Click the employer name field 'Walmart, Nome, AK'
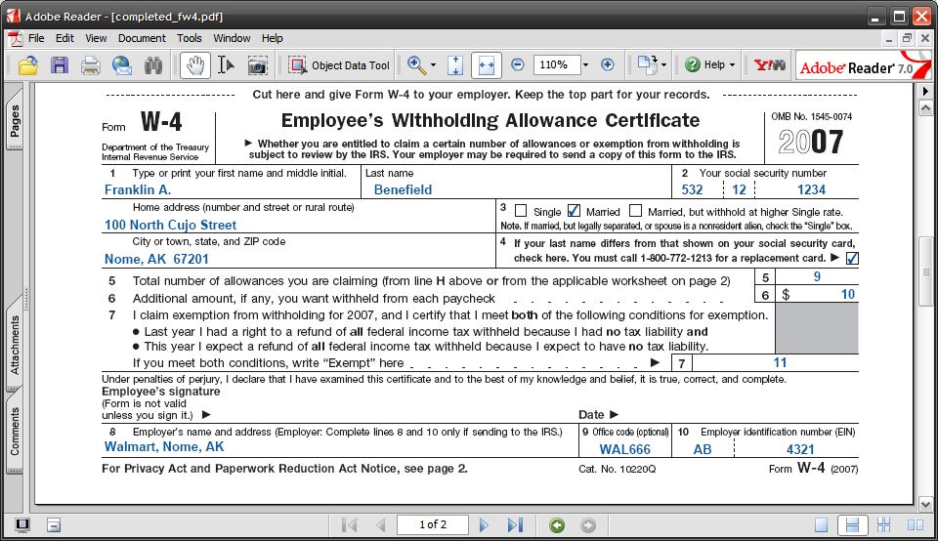 (340, 446)
